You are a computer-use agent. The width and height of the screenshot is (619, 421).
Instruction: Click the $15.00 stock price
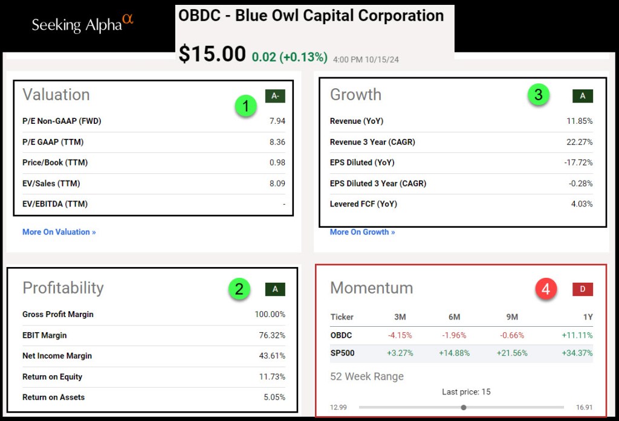point(212,54)
